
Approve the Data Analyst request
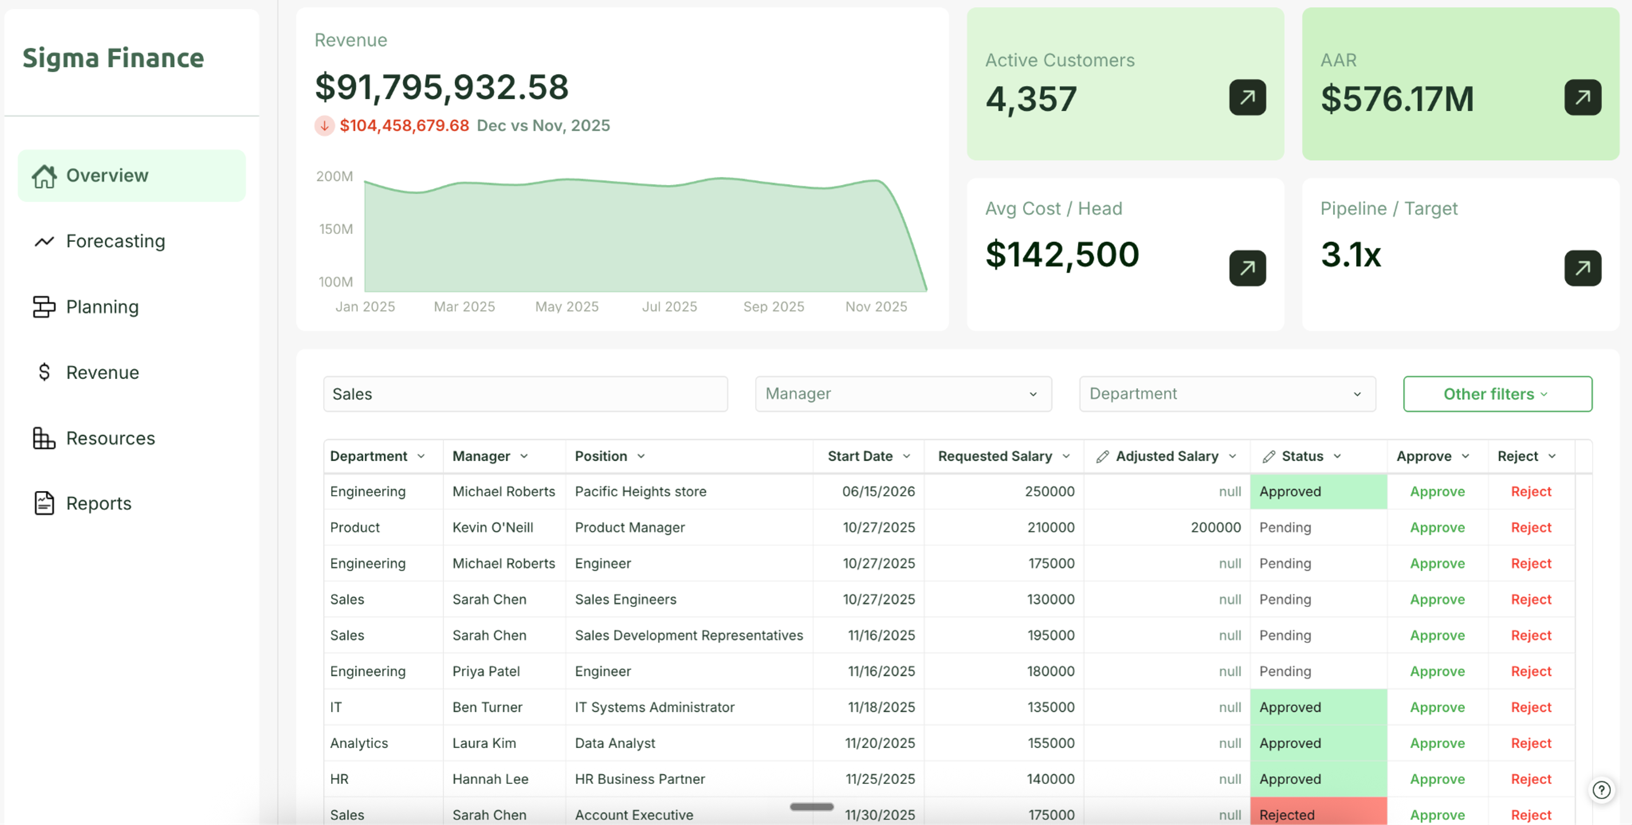(x=1437, y=743)
